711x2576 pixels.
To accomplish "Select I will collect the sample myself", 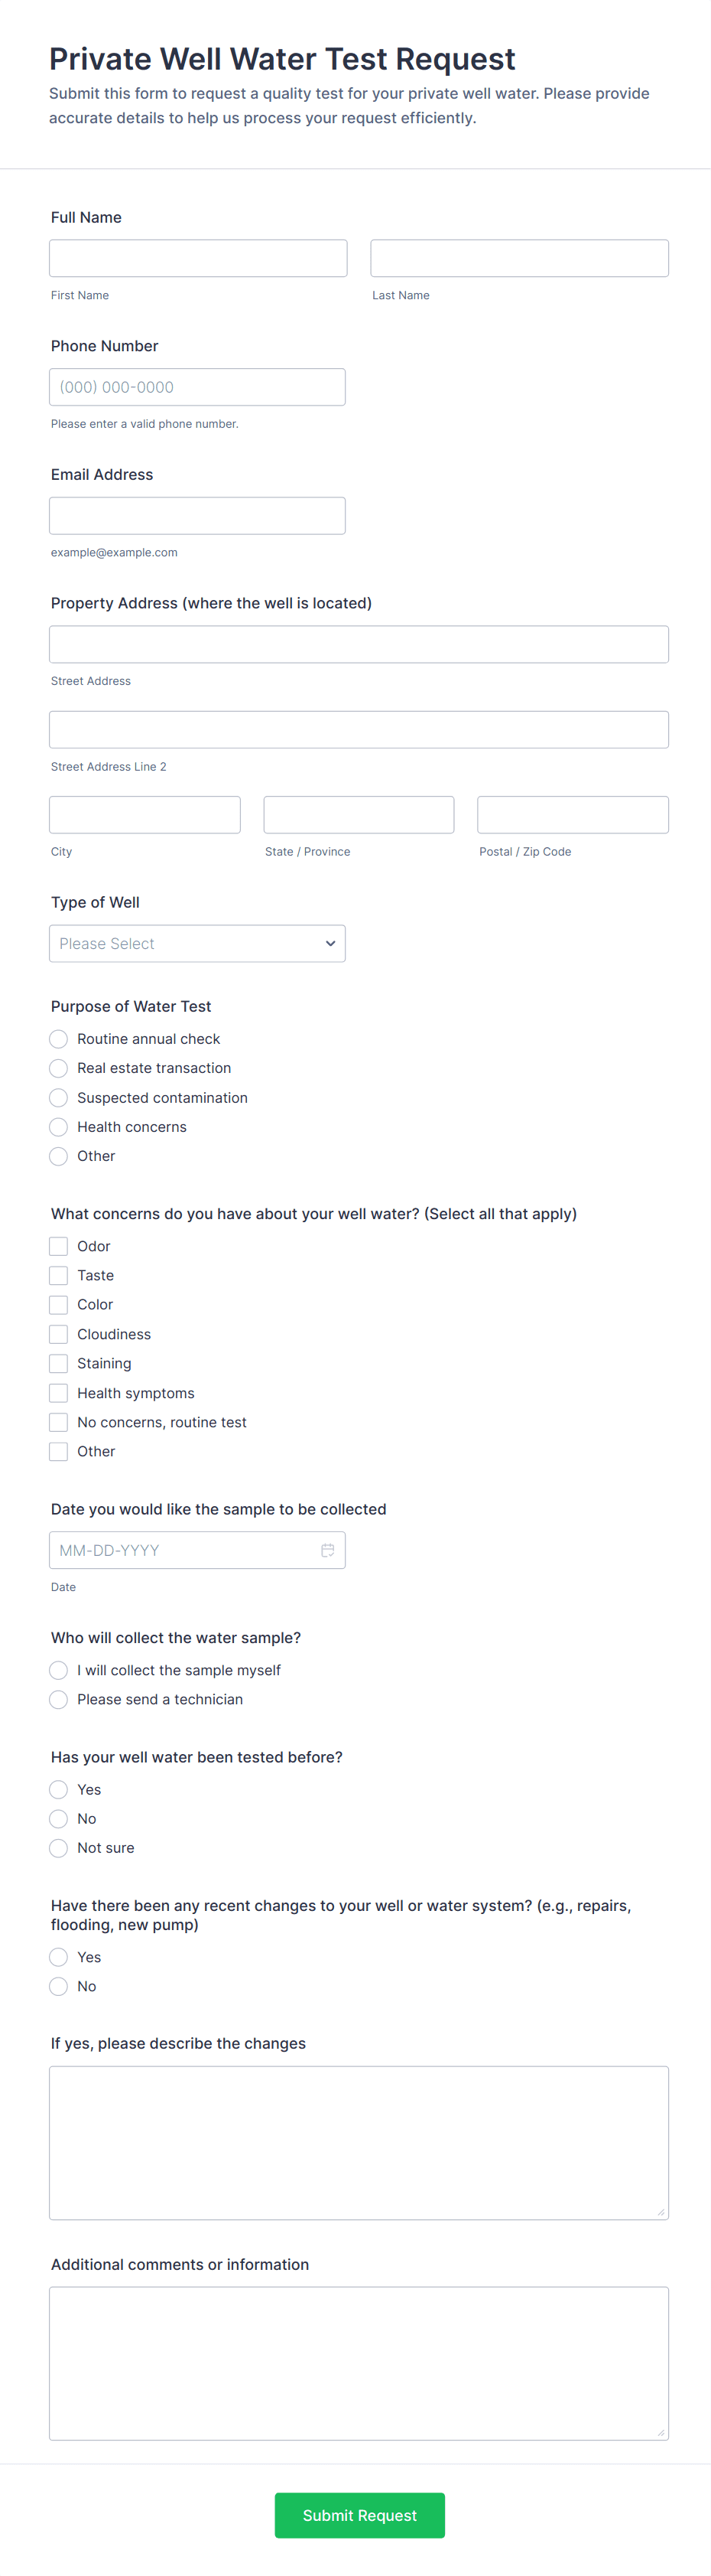I will tap(59, 1670).
